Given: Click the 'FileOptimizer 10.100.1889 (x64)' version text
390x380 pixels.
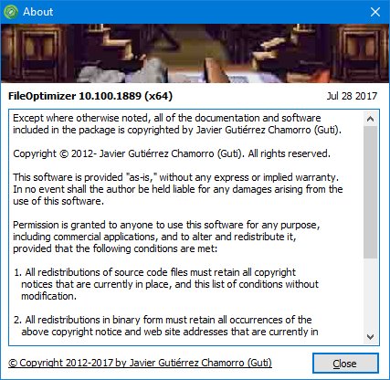Looking at the screenshot, I should coord(90,96).
